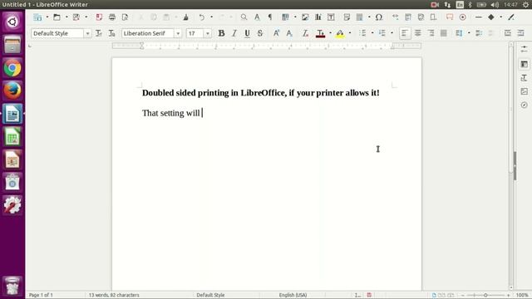Viewport: 532px width, 299px height.
Task: Toggle subscript
Action: point(289,33)
